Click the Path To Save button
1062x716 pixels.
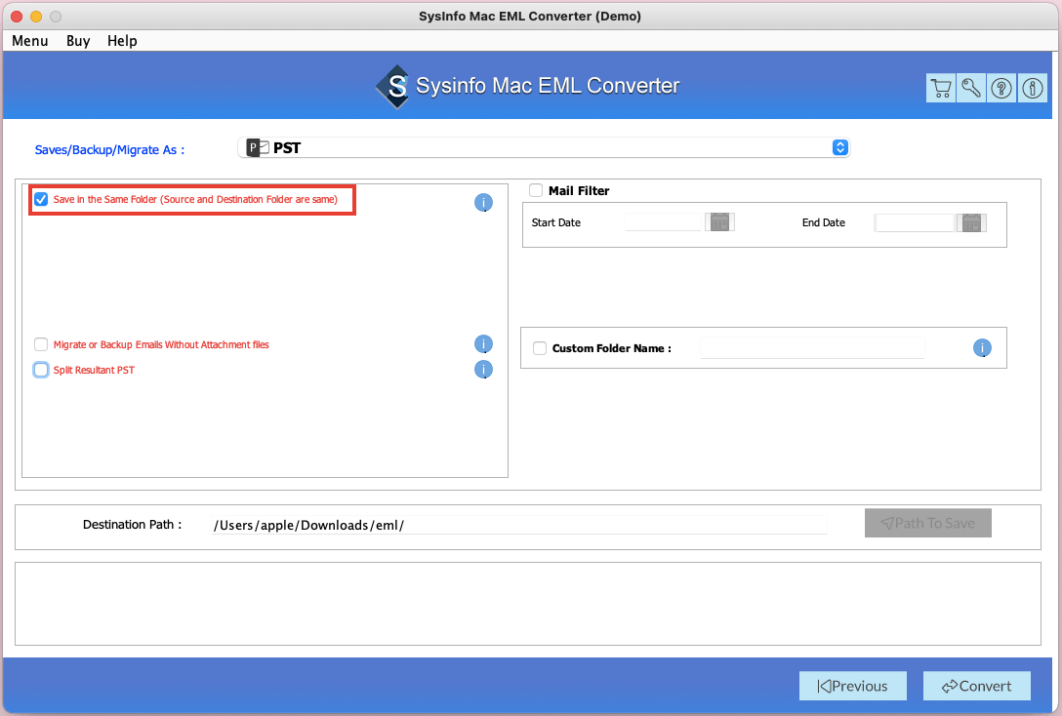[x=928, y=523]
